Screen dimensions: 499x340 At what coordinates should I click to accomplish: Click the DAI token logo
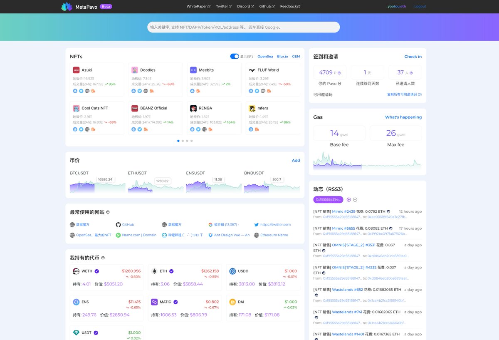232,302
